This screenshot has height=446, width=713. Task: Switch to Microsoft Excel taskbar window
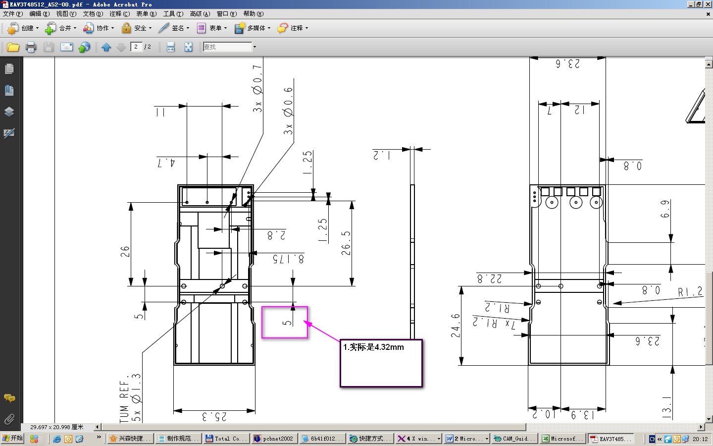tap(562, 439)
